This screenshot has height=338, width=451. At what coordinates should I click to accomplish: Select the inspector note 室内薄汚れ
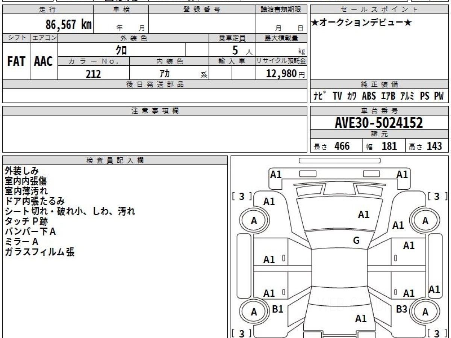pyautogui.click(x=26, y=191)
